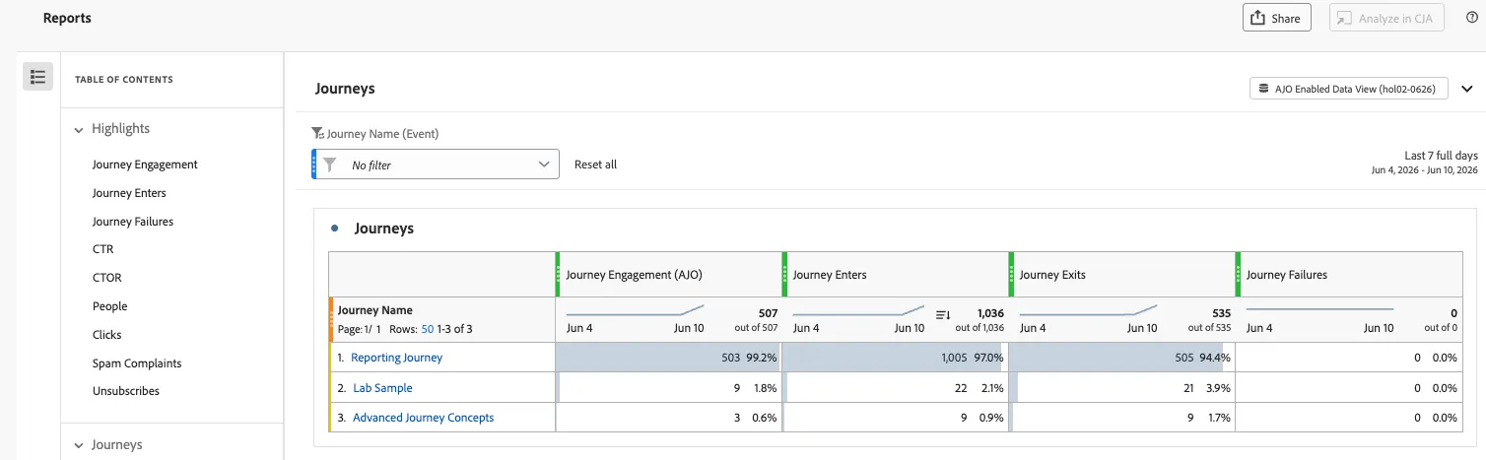Click the database icon on data view button
The width and height of the screenshot is (1486, 460).
coord(1263,89)
